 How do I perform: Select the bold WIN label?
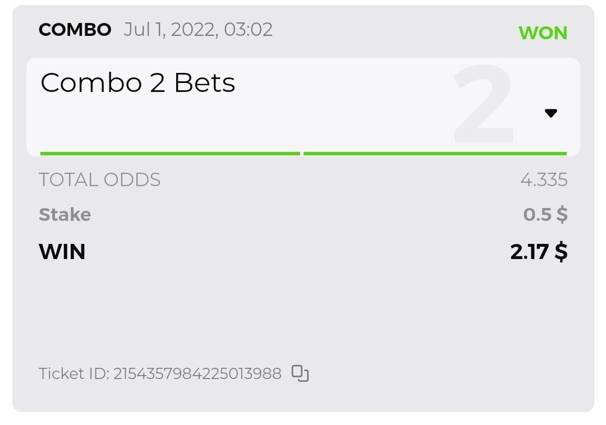coord(62,252)
